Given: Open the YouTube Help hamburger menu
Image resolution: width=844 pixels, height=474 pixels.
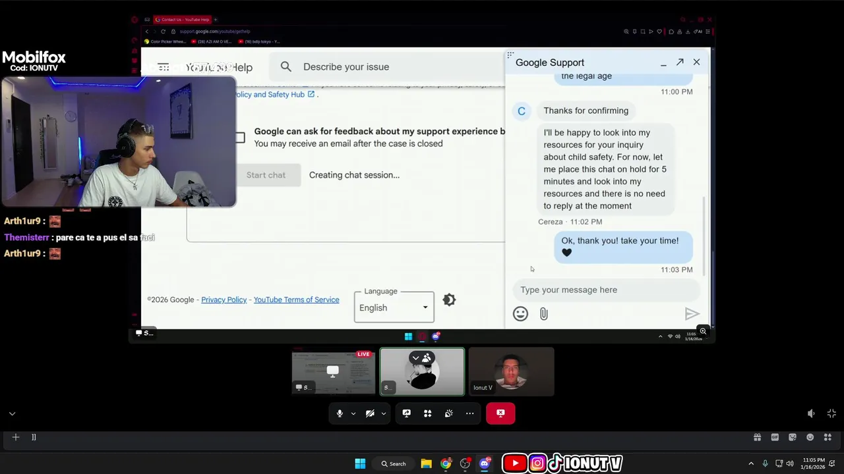Looking at the screenshot, I should [163, 67].
